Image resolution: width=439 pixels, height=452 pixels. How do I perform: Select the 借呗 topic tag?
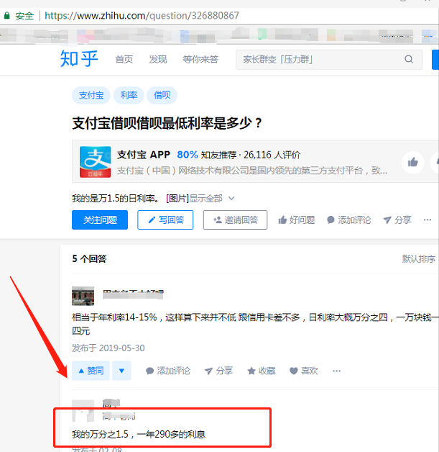pyautogui.click(x=162, y=95)
